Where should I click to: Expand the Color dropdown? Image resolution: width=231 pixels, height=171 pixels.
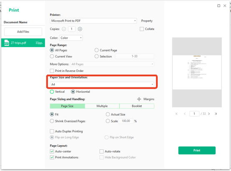71,38
